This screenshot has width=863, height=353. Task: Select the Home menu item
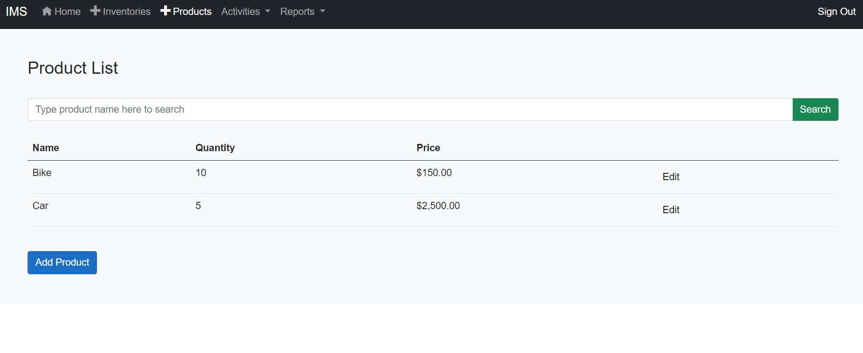(67, 11)
